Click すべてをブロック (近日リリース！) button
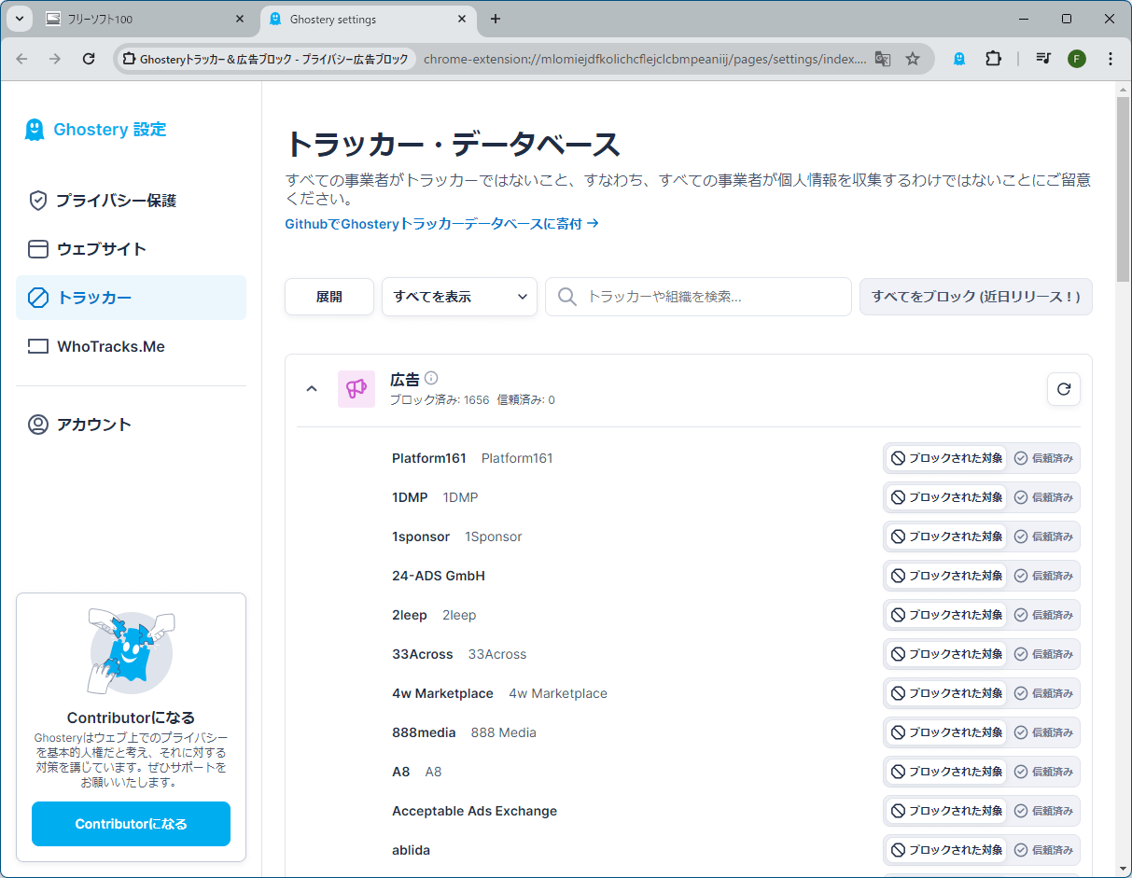Viewport: 1132px width, 878px height. (975, 297)
